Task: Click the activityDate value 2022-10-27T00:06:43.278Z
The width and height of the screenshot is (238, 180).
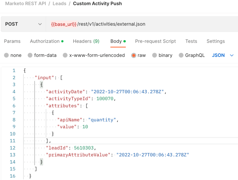Action: [127, 92]
